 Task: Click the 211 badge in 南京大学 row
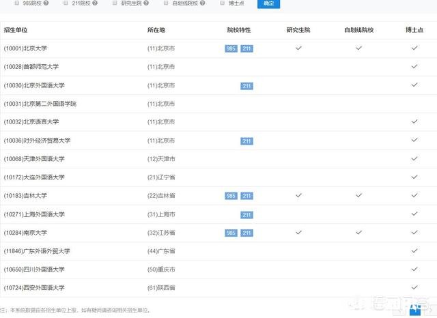pos(246,233)
